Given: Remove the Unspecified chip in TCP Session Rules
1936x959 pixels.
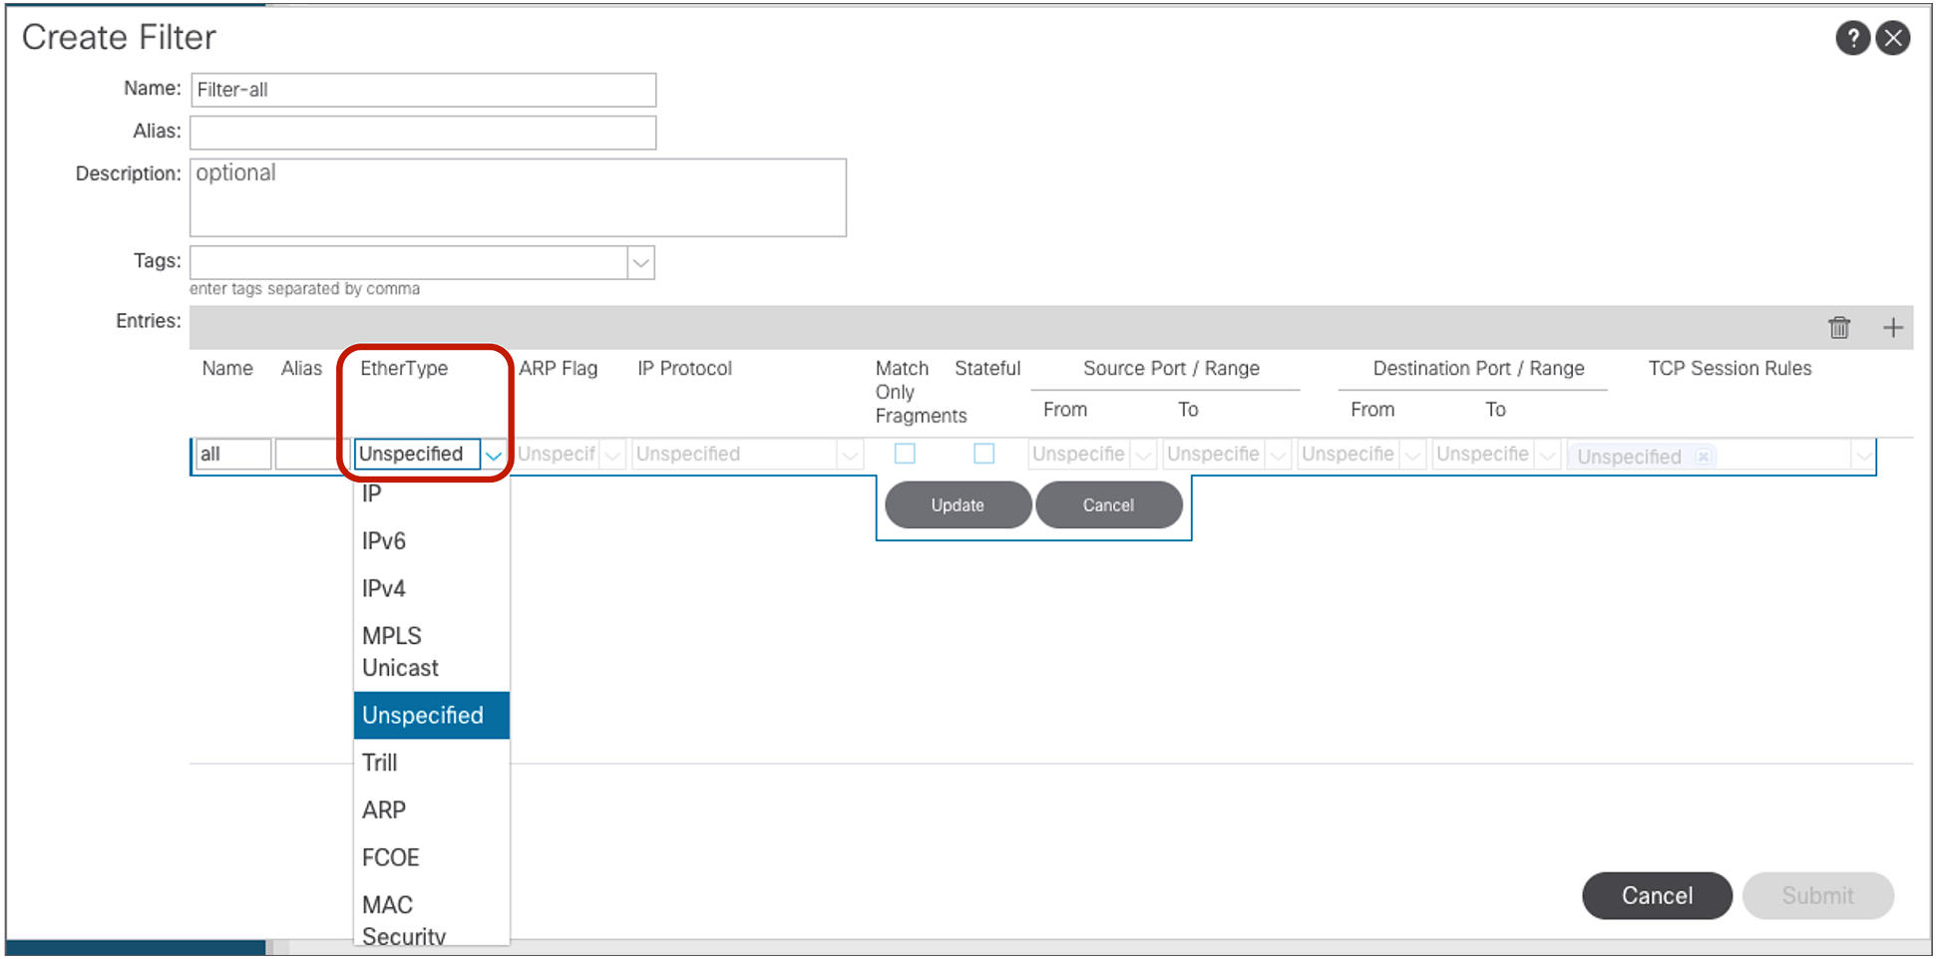Looking at the screenshot, I should click(x=1703, y=456).
